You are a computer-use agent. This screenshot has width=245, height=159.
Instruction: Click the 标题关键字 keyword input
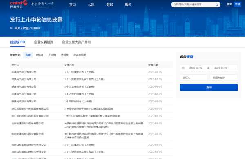pos(224,77)
